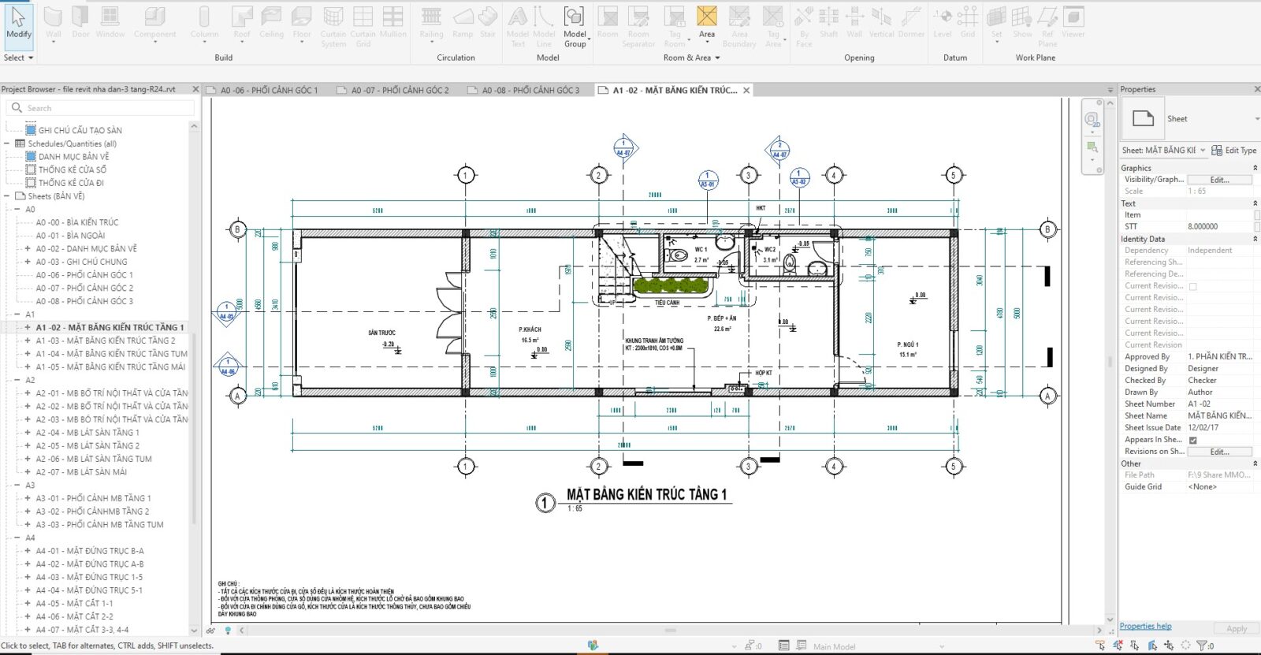Collapse the A4 sheet group
The image size is (1261, 655).
[x=17, y=538]
